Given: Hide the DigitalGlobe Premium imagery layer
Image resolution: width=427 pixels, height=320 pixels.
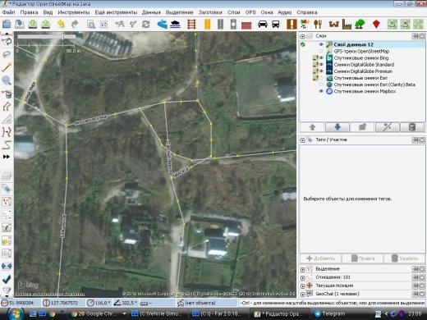Looking at the screenshot, I should click(321, 71).
